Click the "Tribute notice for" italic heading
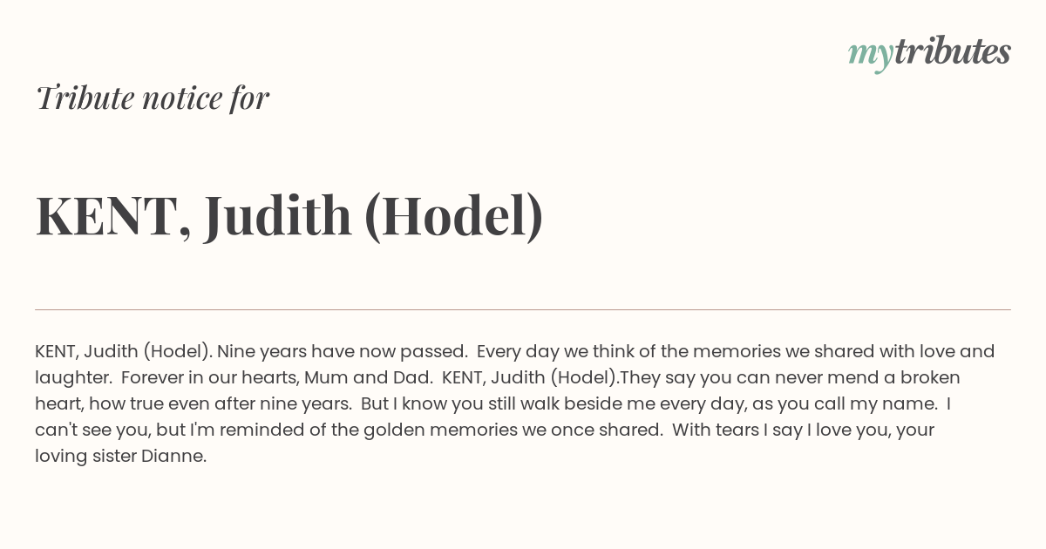Image resolution: width=1046 pixels, height=549 pixels. click(x=153, y=98)
